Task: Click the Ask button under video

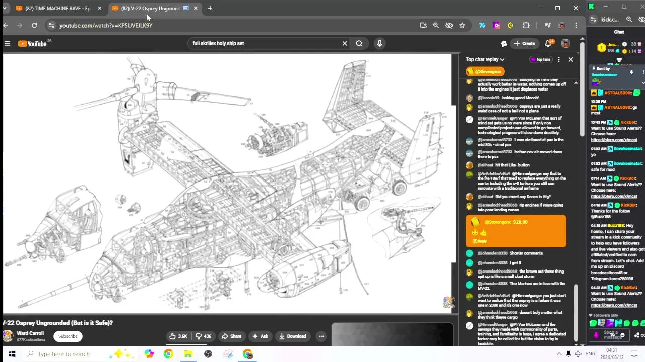Action: pos(260,336)
